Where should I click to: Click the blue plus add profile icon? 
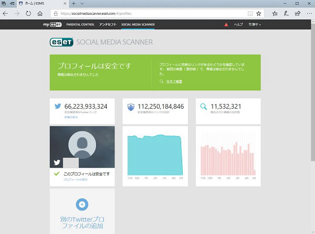tap(82, 205)
